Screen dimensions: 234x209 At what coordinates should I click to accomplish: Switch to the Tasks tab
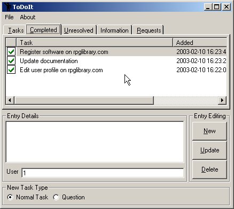(15, 30)
